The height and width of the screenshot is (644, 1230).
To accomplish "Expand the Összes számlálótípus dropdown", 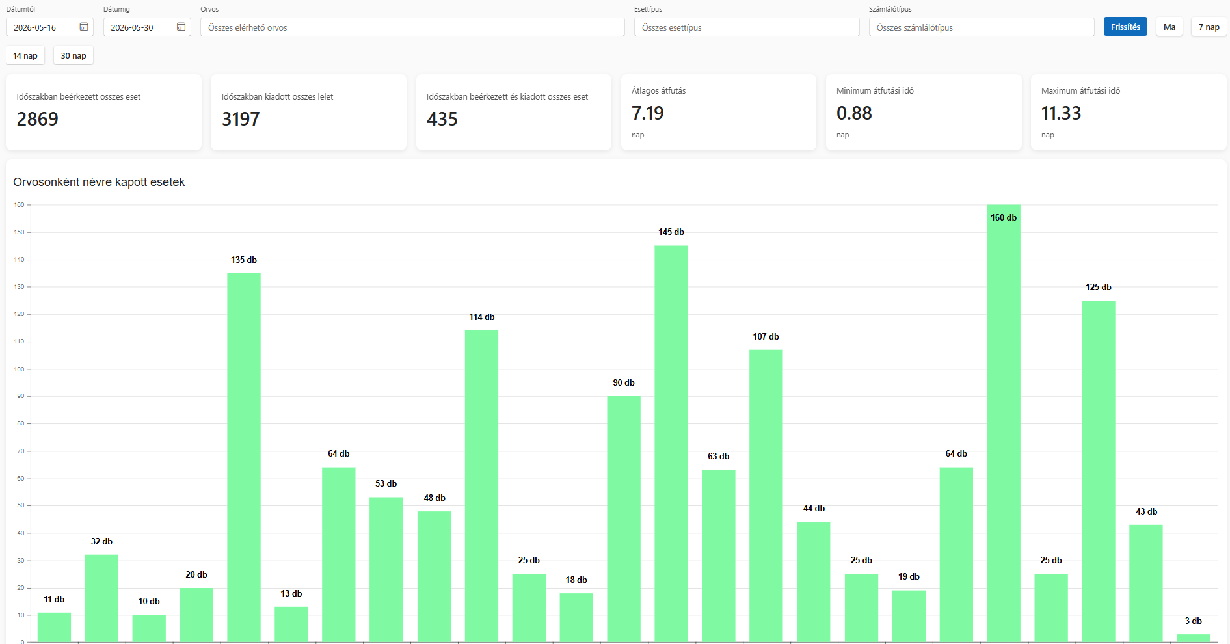I will (x=982, y=27).
